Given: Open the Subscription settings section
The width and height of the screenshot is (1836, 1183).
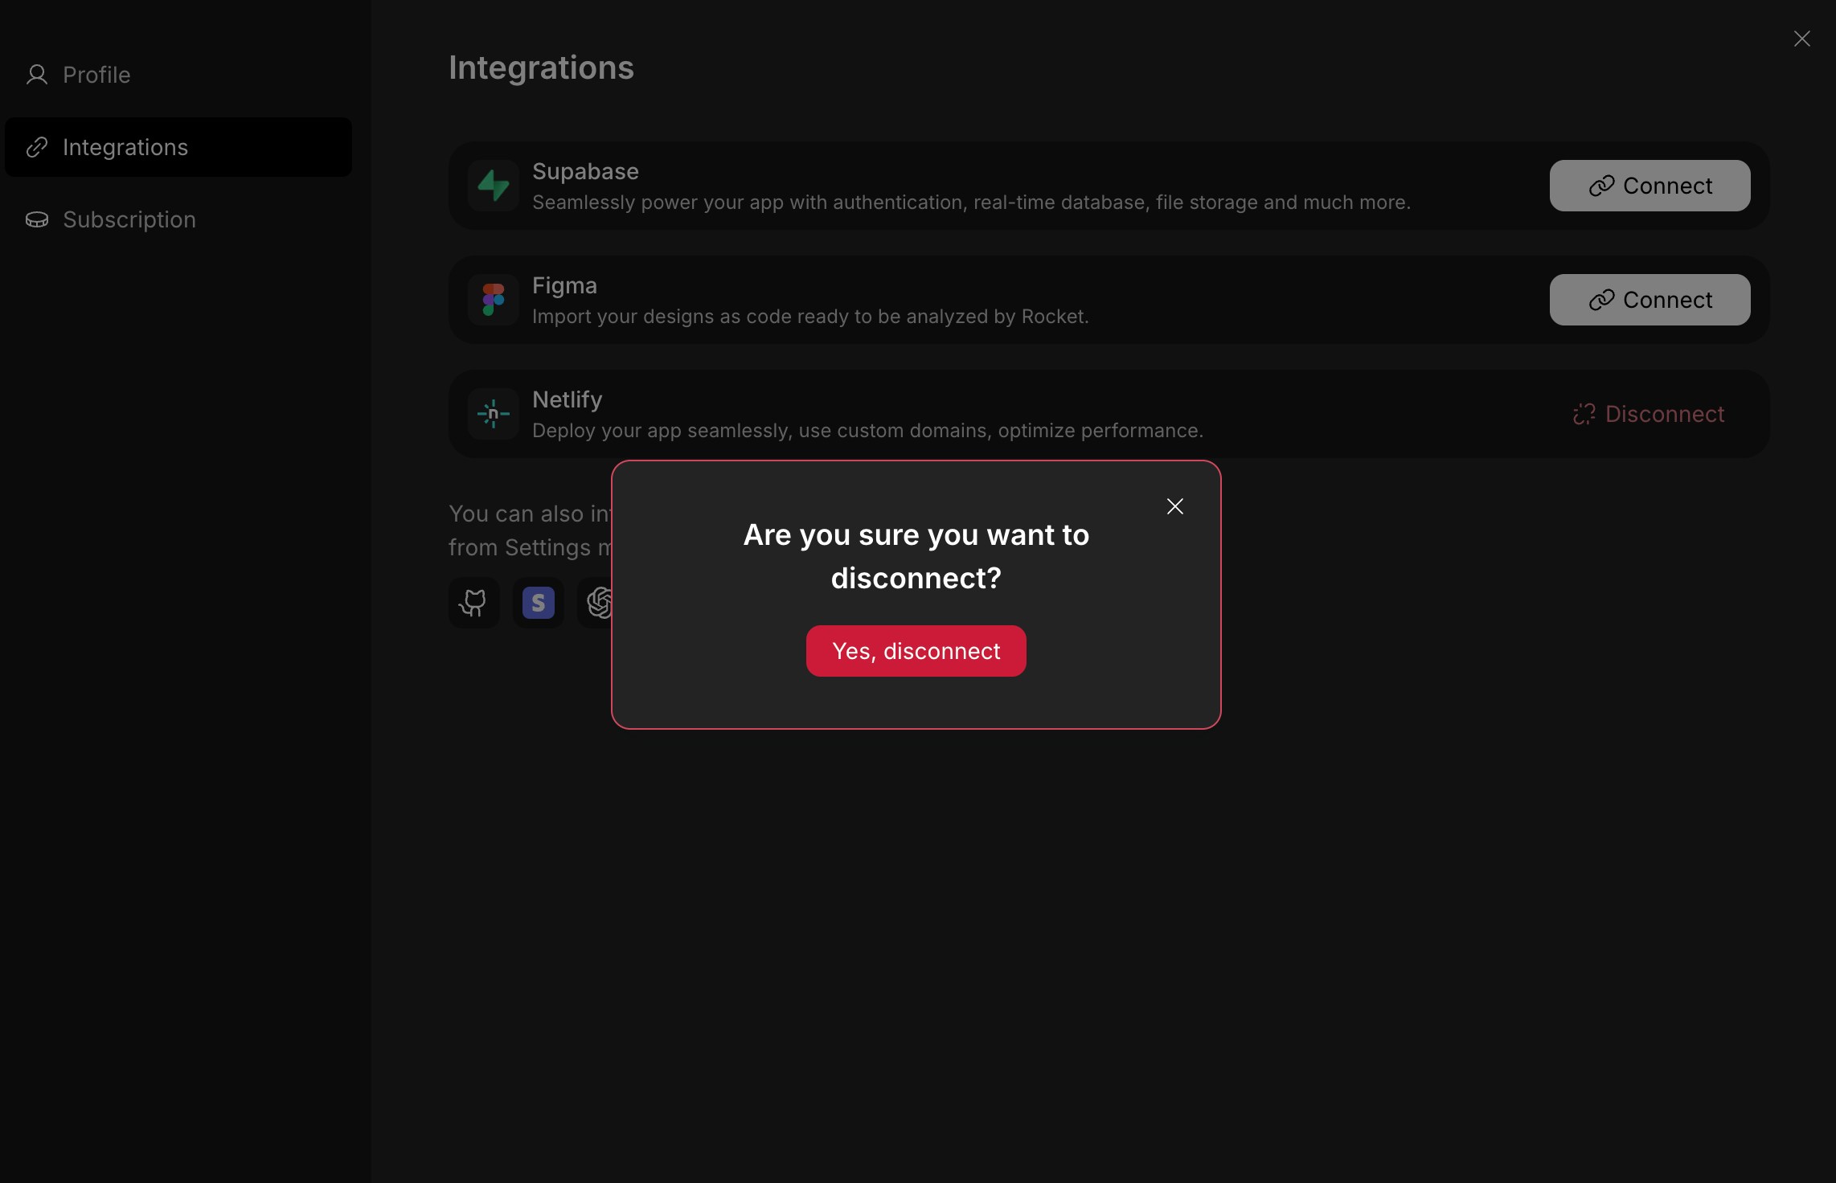Looking at the screenshot, I should pyautogui.click(x=129, y=219).
